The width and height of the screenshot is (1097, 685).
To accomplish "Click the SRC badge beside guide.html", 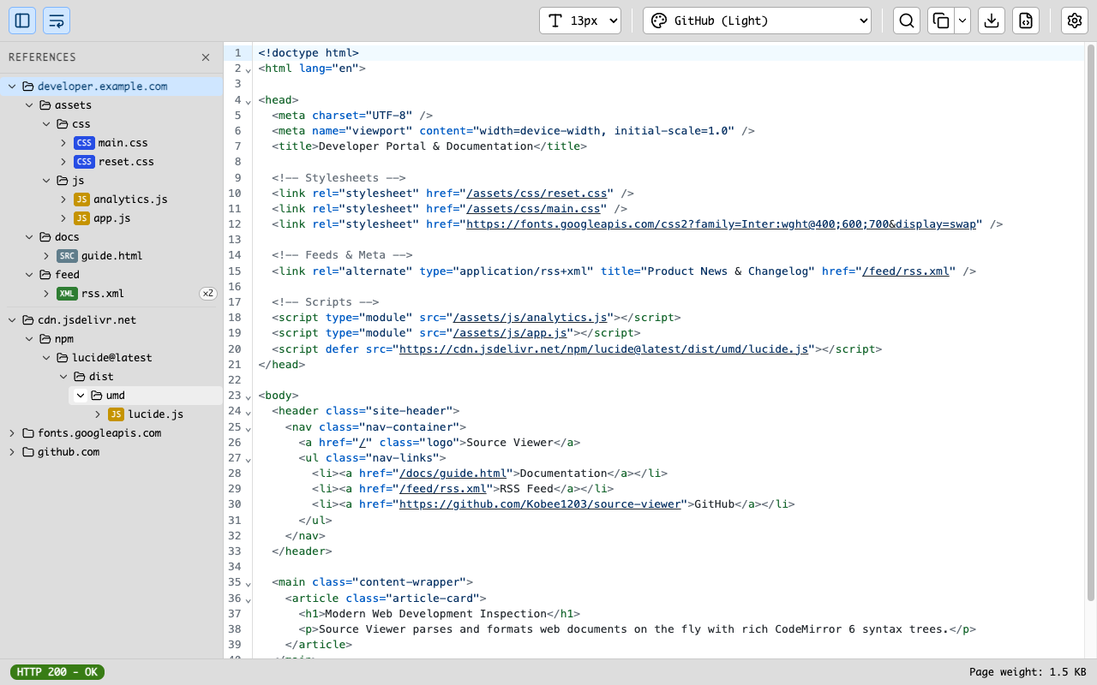I will (x=67, y=256).
